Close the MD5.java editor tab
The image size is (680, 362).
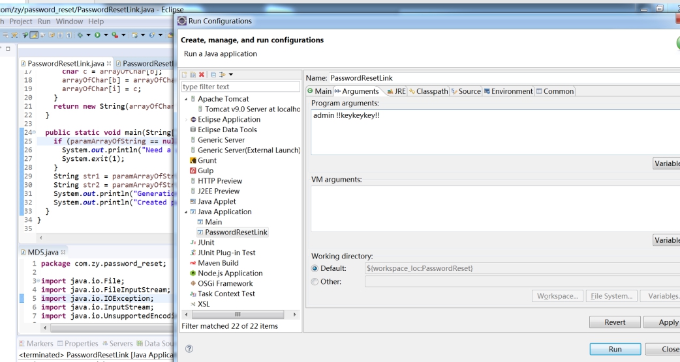(x=63, y=252)
